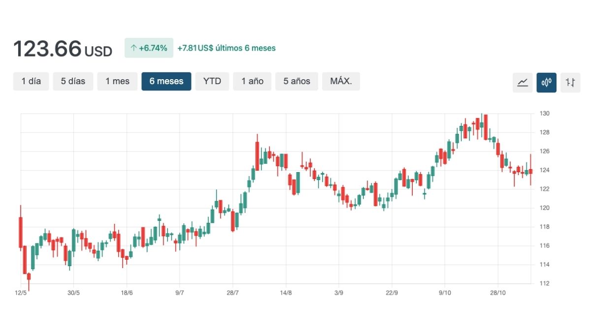Click the active 6 meses tab
Screen dimensions: 591x332
166,81
